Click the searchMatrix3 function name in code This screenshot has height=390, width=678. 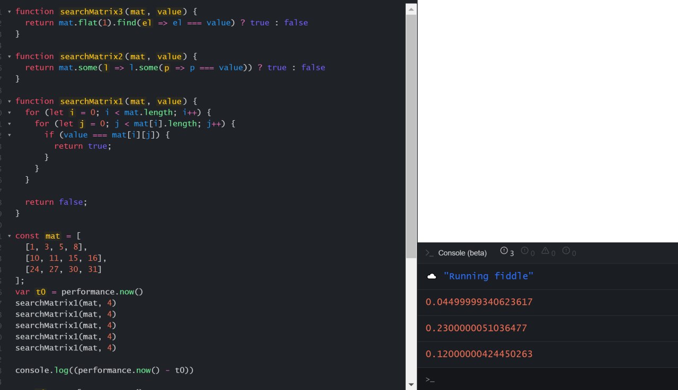pos(91,11)
